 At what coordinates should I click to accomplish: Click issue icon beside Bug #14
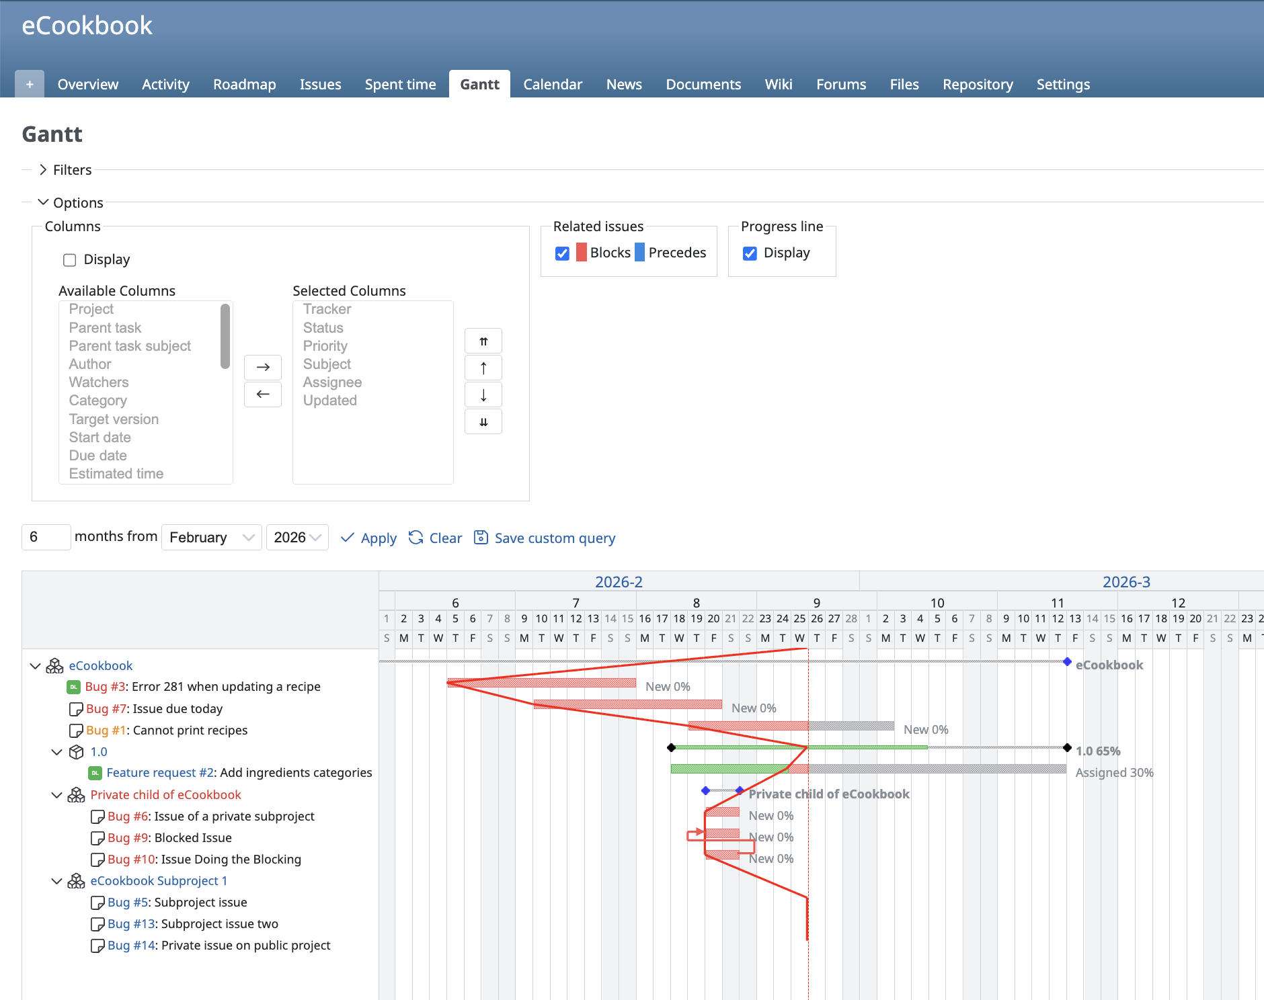pos(97,946)
